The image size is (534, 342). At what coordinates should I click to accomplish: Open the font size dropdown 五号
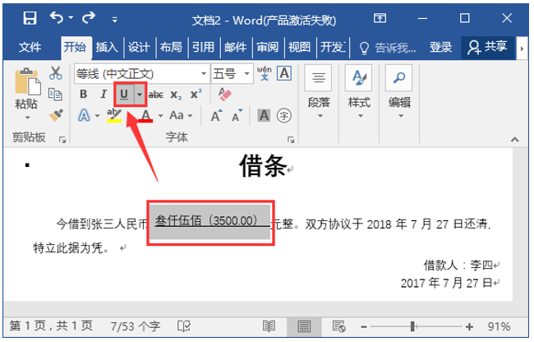pos(246,73)
